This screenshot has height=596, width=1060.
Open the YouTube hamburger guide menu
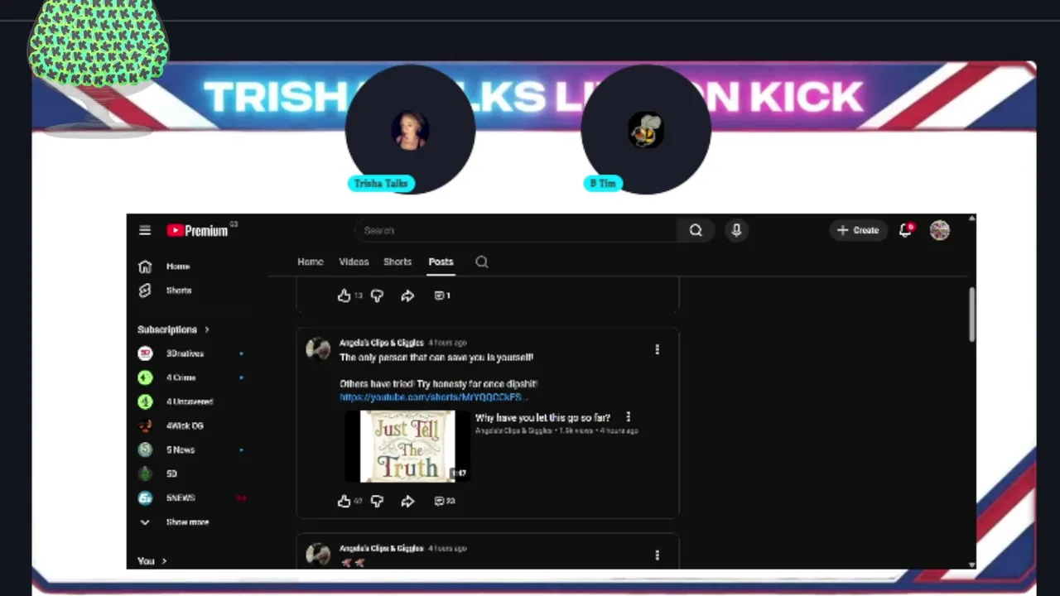pos(145,230)
